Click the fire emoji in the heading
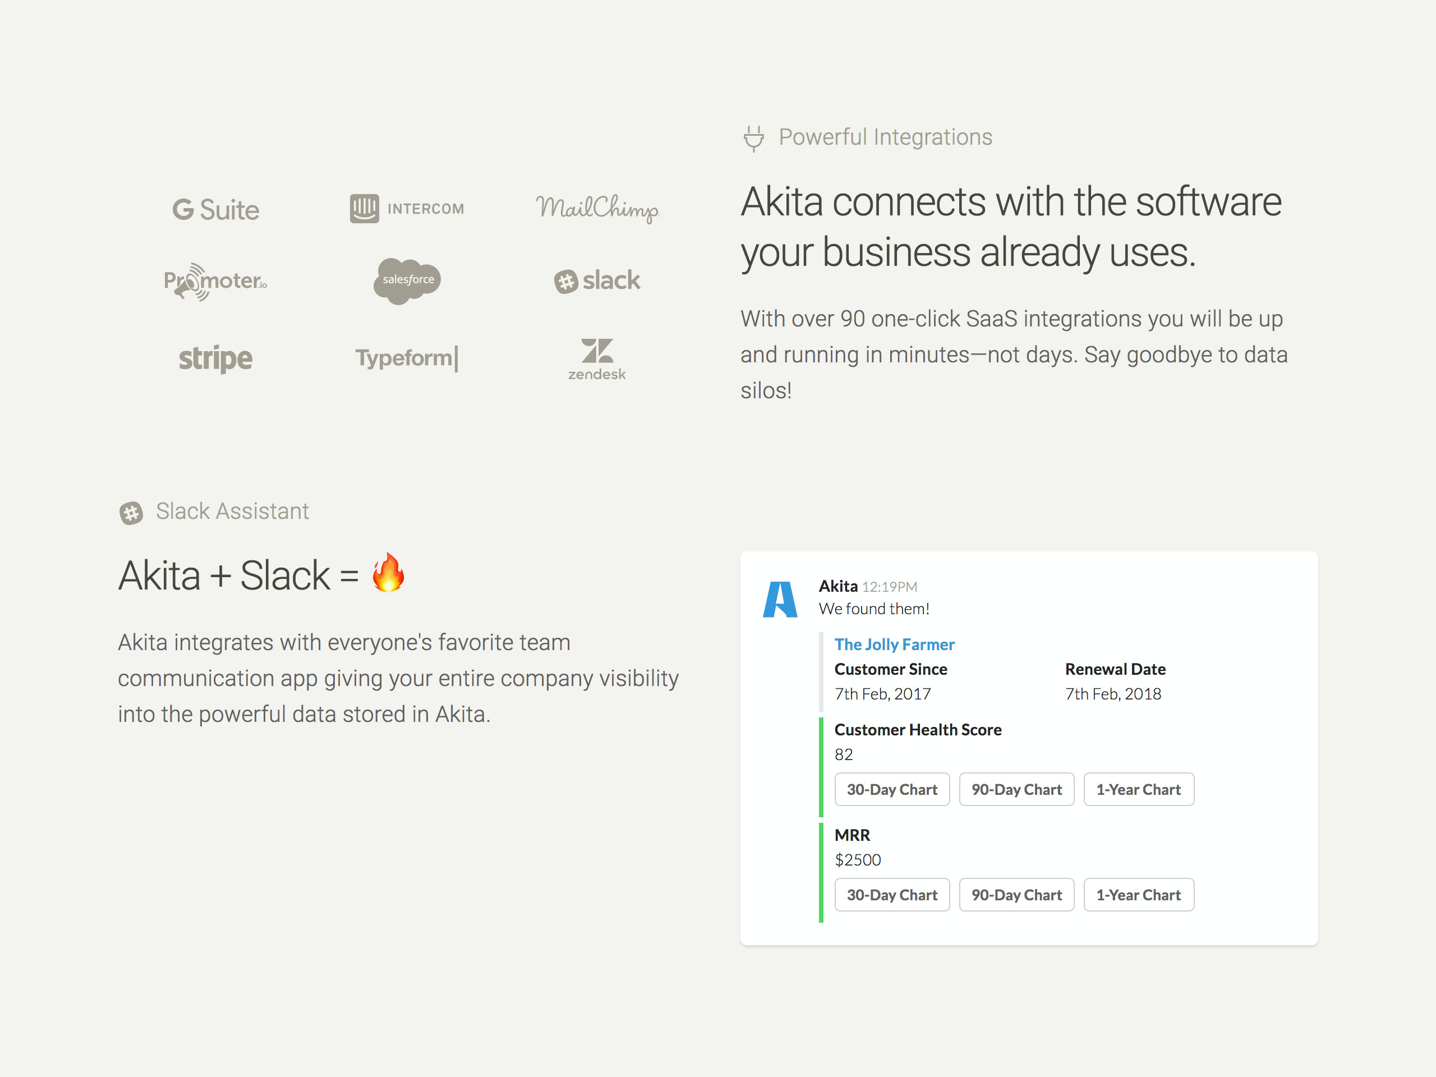The image size is (1436, 1077). 388,573
